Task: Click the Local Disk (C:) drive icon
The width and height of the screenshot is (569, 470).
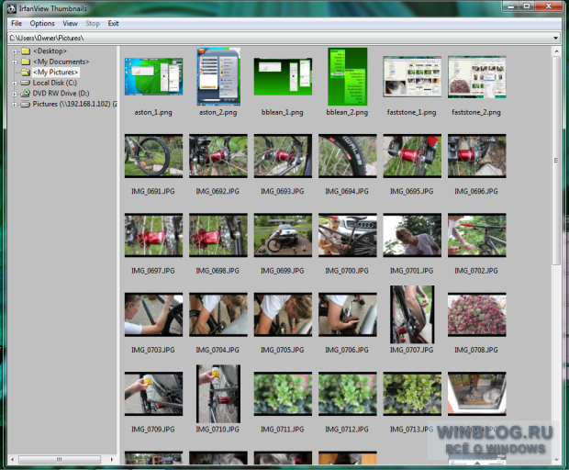Action: pyautogui.click(x=26, y=83)
